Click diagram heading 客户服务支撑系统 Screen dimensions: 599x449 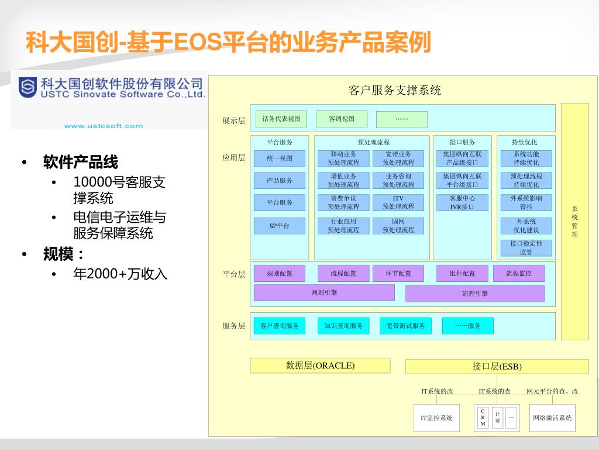[395, 90]
